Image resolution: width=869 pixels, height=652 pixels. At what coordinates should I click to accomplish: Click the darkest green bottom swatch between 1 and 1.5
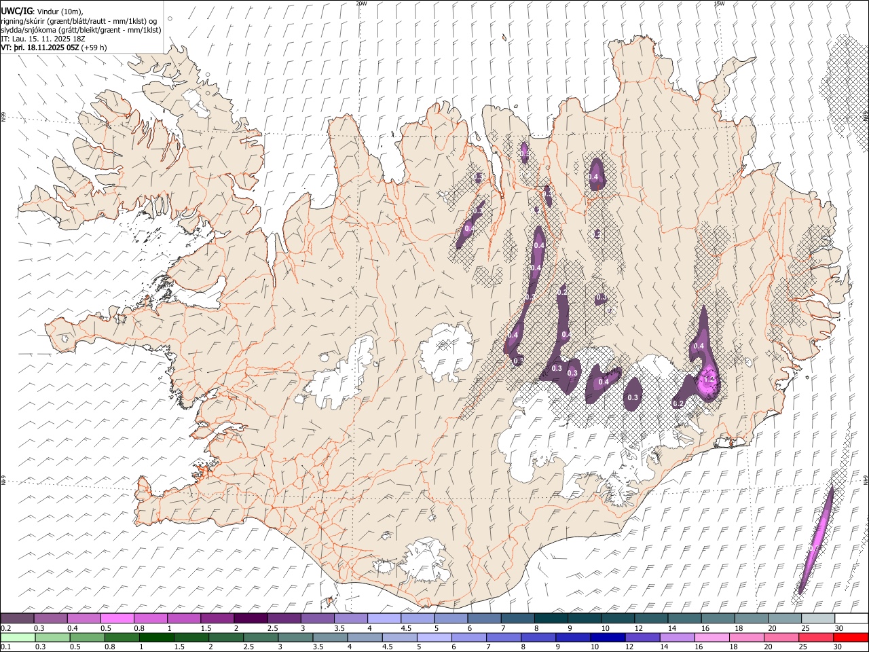[157, 637]
